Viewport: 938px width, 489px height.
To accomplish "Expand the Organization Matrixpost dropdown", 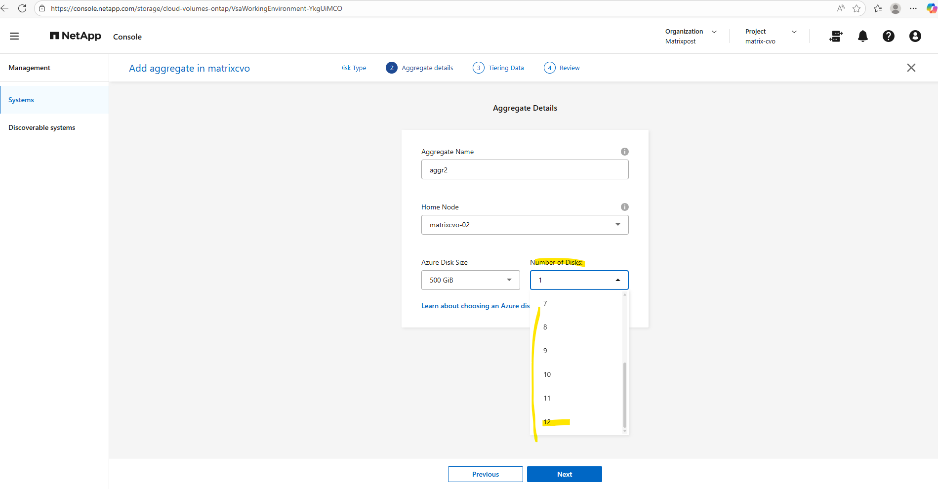I will point(691,36).
